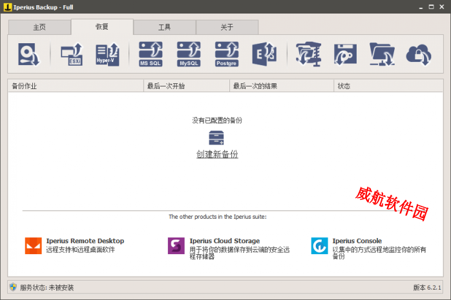Screen dimensions: 451x300
Task: Click the 创建新备份 link
Action: point(217,154)
